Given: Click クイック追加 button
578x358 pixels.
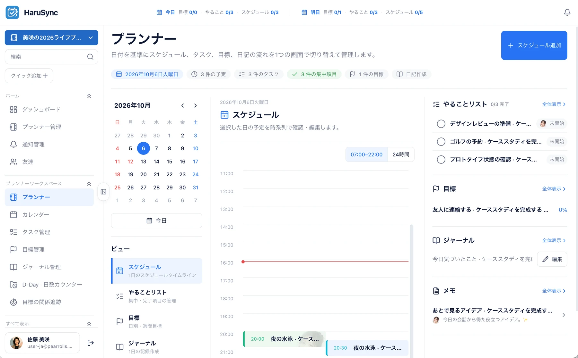Looking at the screenshot, I should (29, 76).
